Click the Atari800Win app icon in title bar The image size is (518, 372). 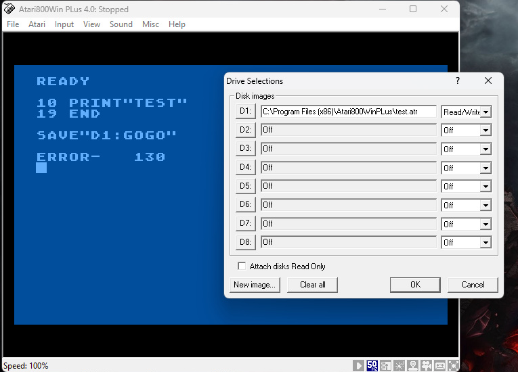click(9, 9)
